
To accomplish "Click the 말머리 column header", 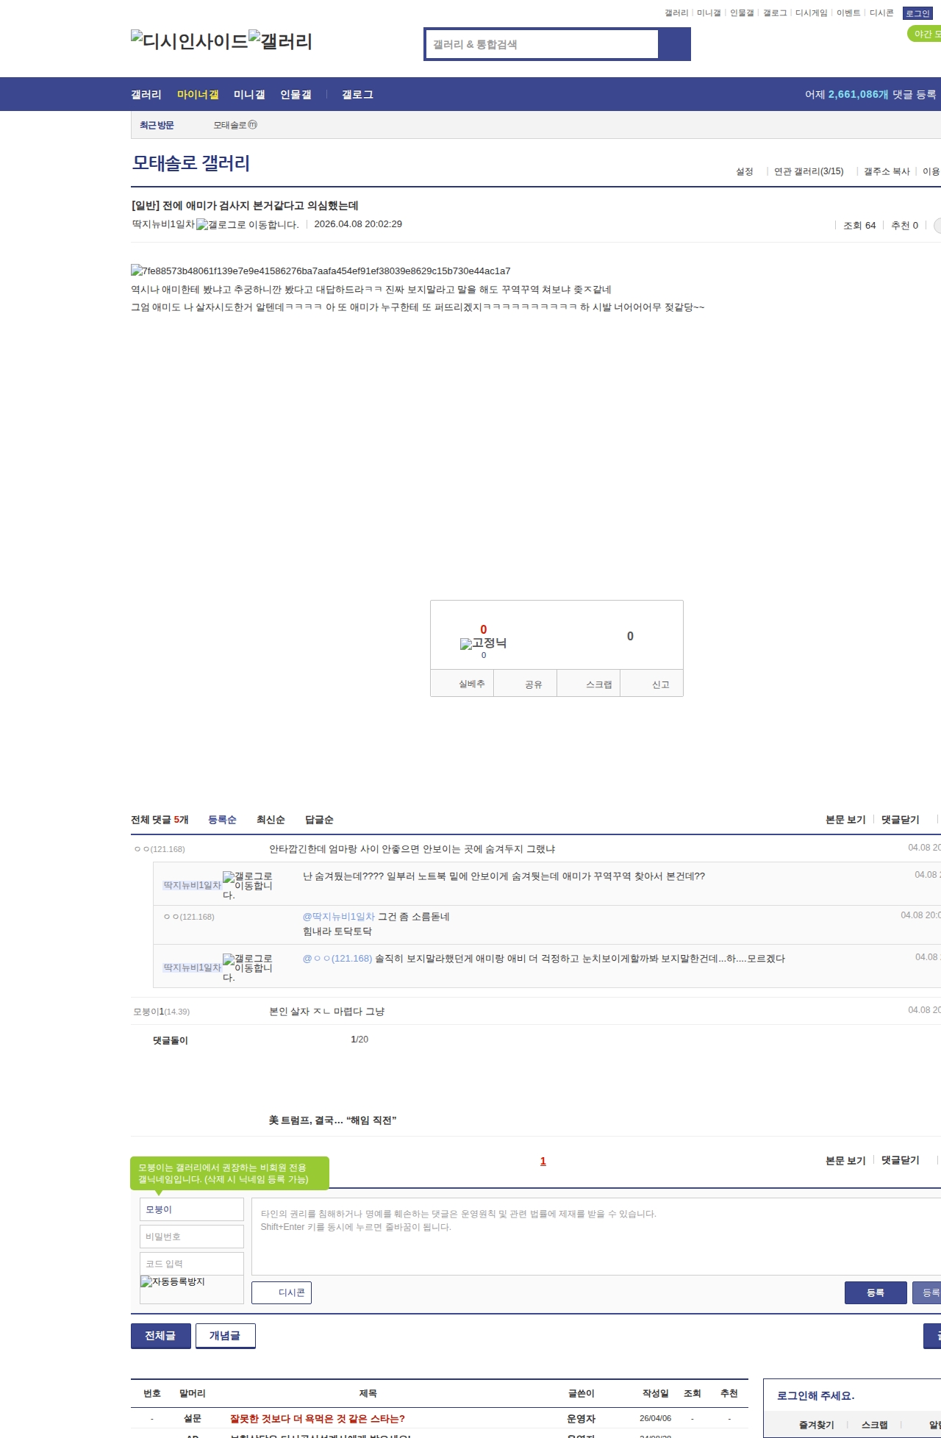I will (x=193, y=1393).
